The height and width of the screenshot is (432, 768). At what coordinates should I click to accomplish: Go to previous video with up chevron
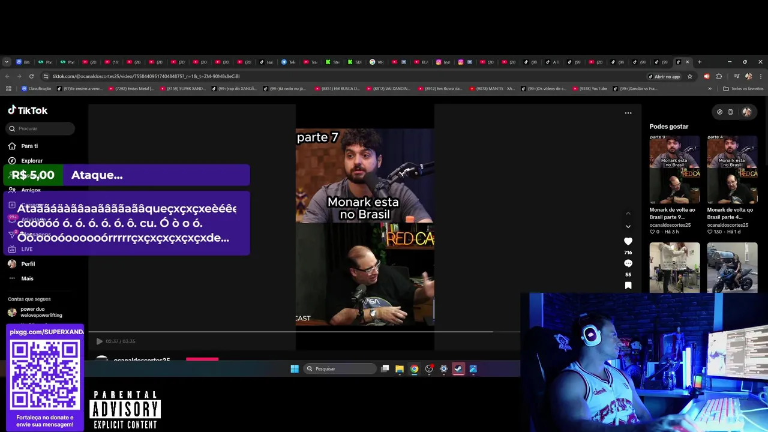(628, 214)
